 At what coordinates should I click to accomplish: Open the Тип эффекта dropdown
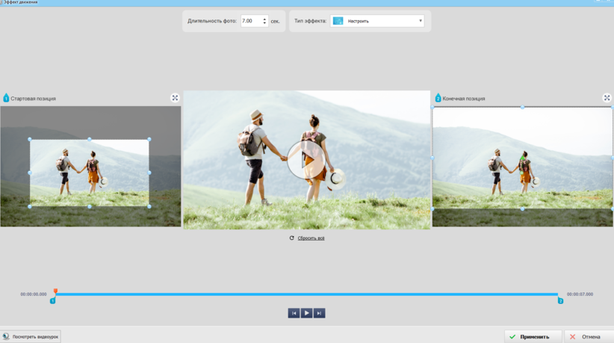click(377, 21)
